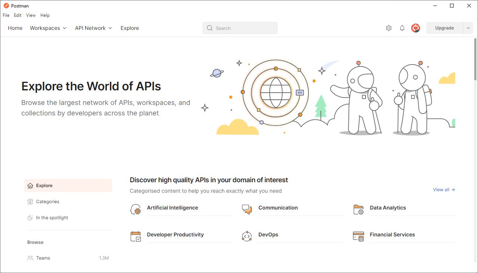
Task: Minimize the Postman window
Action: pyautogui.click(x=435, y=6)
